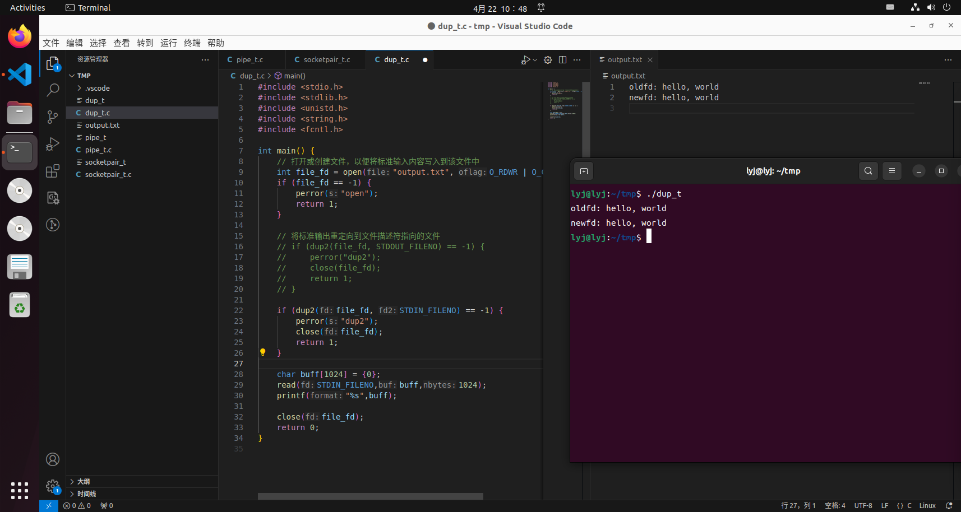Screen dimensions: 961x512
Task: Launch Firefox from the Ubuntu dock
Action: (x=20, y=36)
